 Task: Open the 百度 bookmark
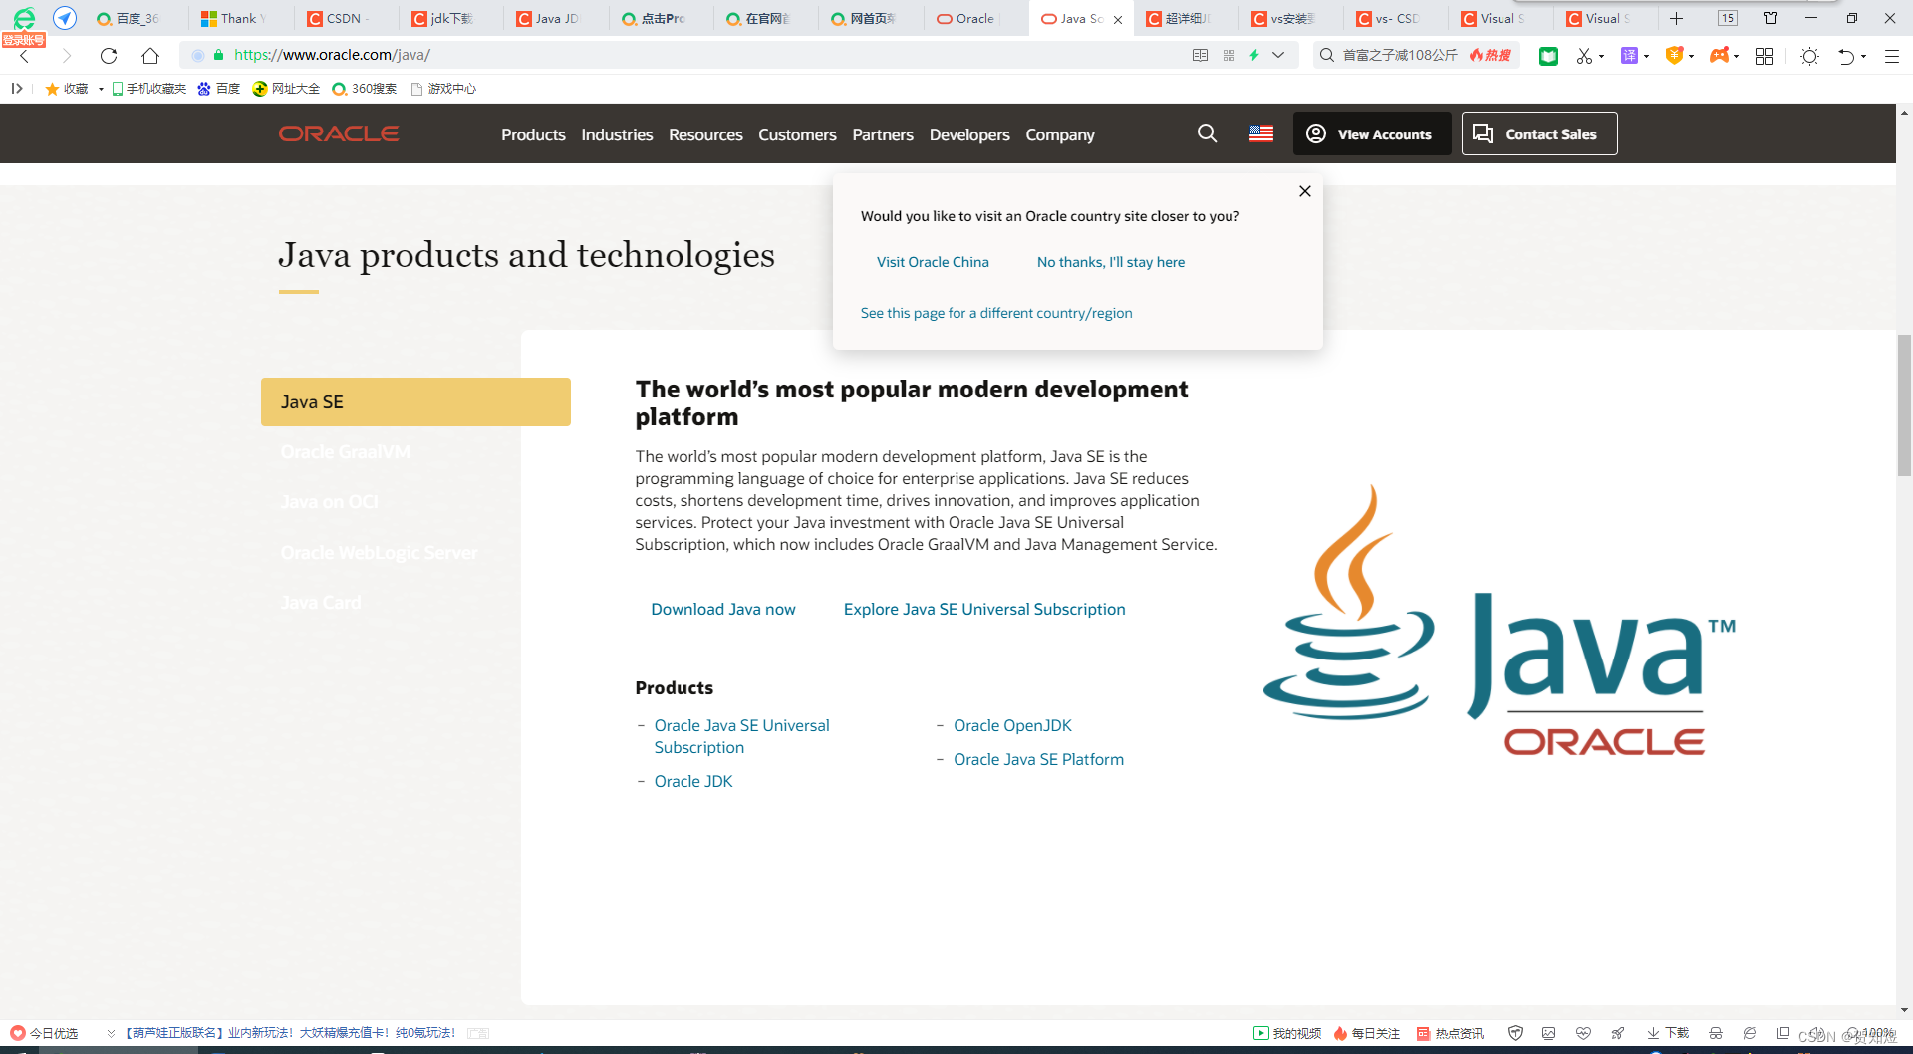point(218,89)
